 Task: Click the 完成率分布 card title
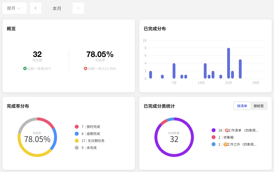(x=18, y=106)
